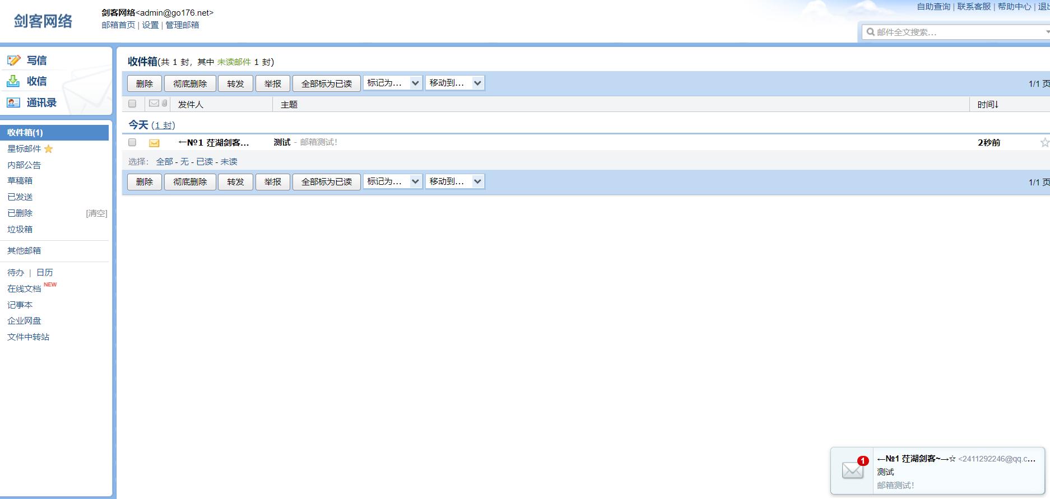
Task: Open the 待办 link
Action: coord(16,273)
